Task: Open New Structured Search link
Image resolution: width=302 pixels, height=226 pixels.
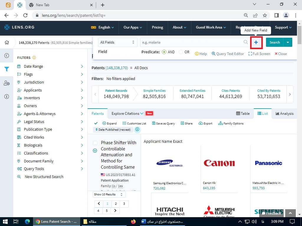Action: point(44,177)
